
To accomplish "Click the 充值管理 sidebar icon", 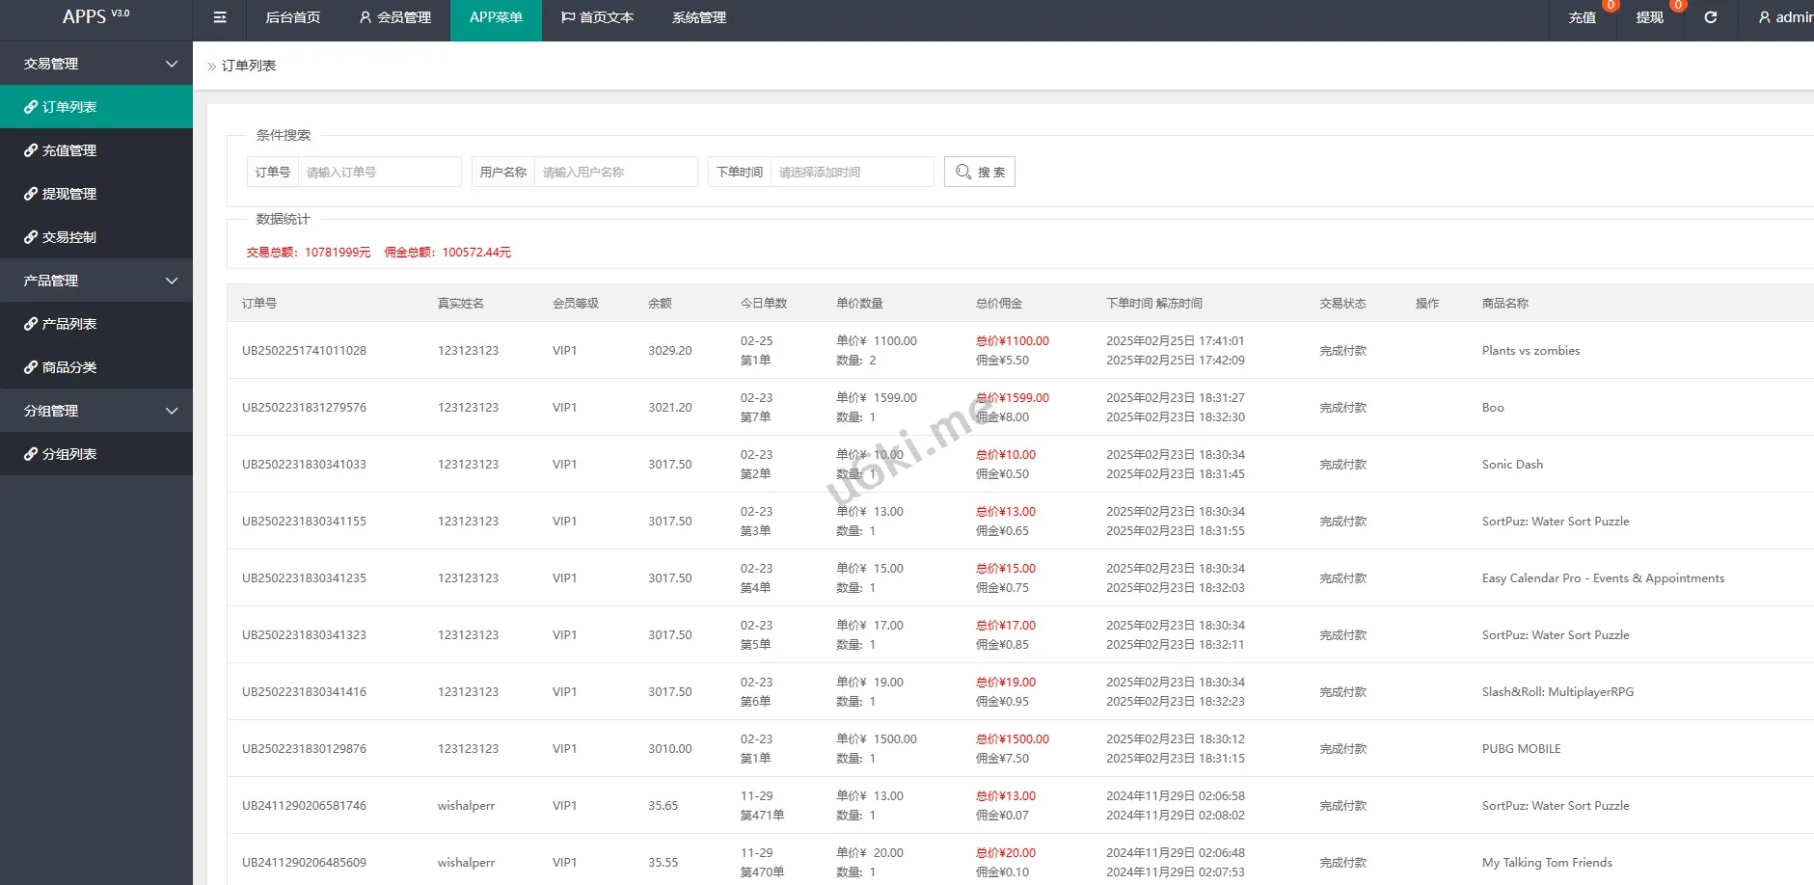I will coord(30,150).
